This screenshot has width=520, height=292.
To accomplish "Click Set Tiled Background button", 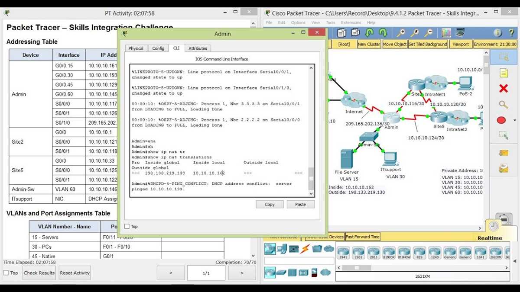I will pos(428,44).
